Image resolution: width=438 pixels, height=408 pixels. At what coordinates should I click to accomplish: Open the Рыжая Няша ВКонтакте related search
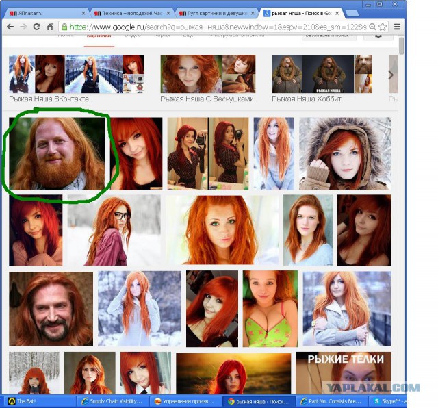point(77,78)
